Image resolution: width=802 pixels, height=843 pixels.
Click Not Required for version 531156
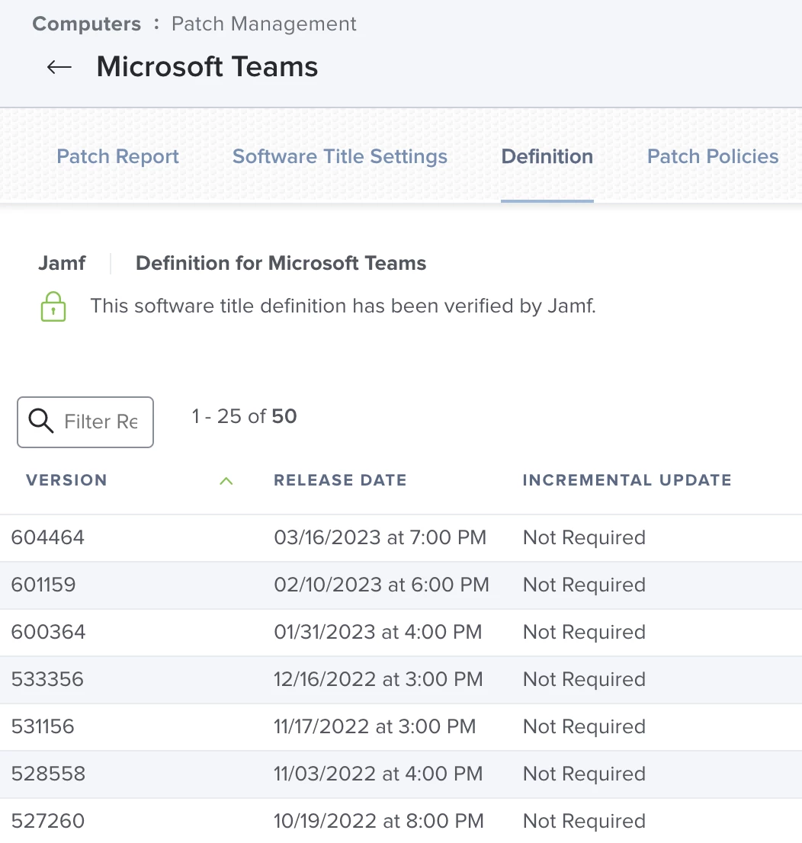click(x=584, y=727)
